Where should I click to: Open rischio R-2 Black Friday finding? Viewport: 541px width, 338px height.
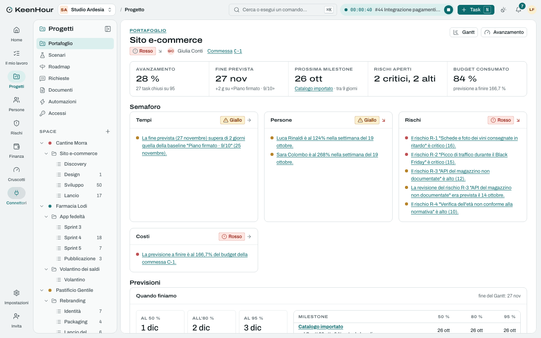tap(459, 158)
